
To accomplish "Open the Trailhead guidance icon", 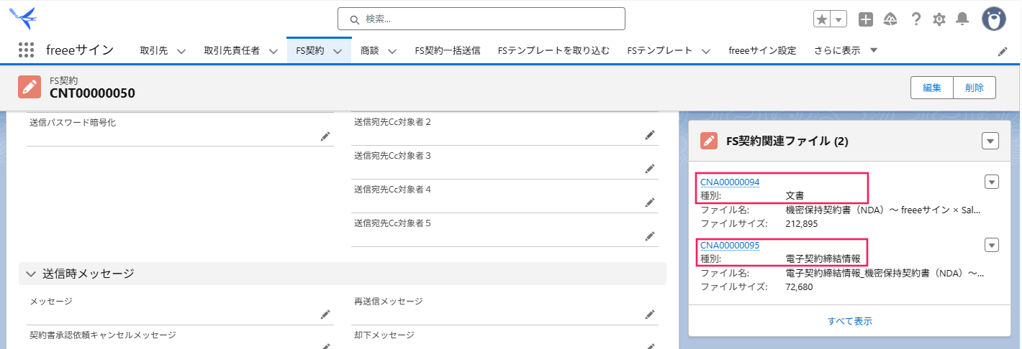I will (891, 19).
